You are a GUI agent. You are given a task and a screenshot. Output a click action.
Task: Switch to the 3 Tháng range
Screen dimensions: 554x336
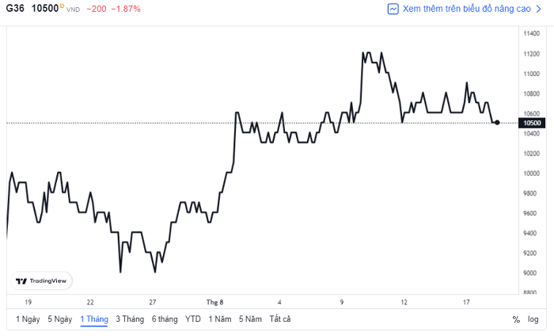(x=130, y=319)
